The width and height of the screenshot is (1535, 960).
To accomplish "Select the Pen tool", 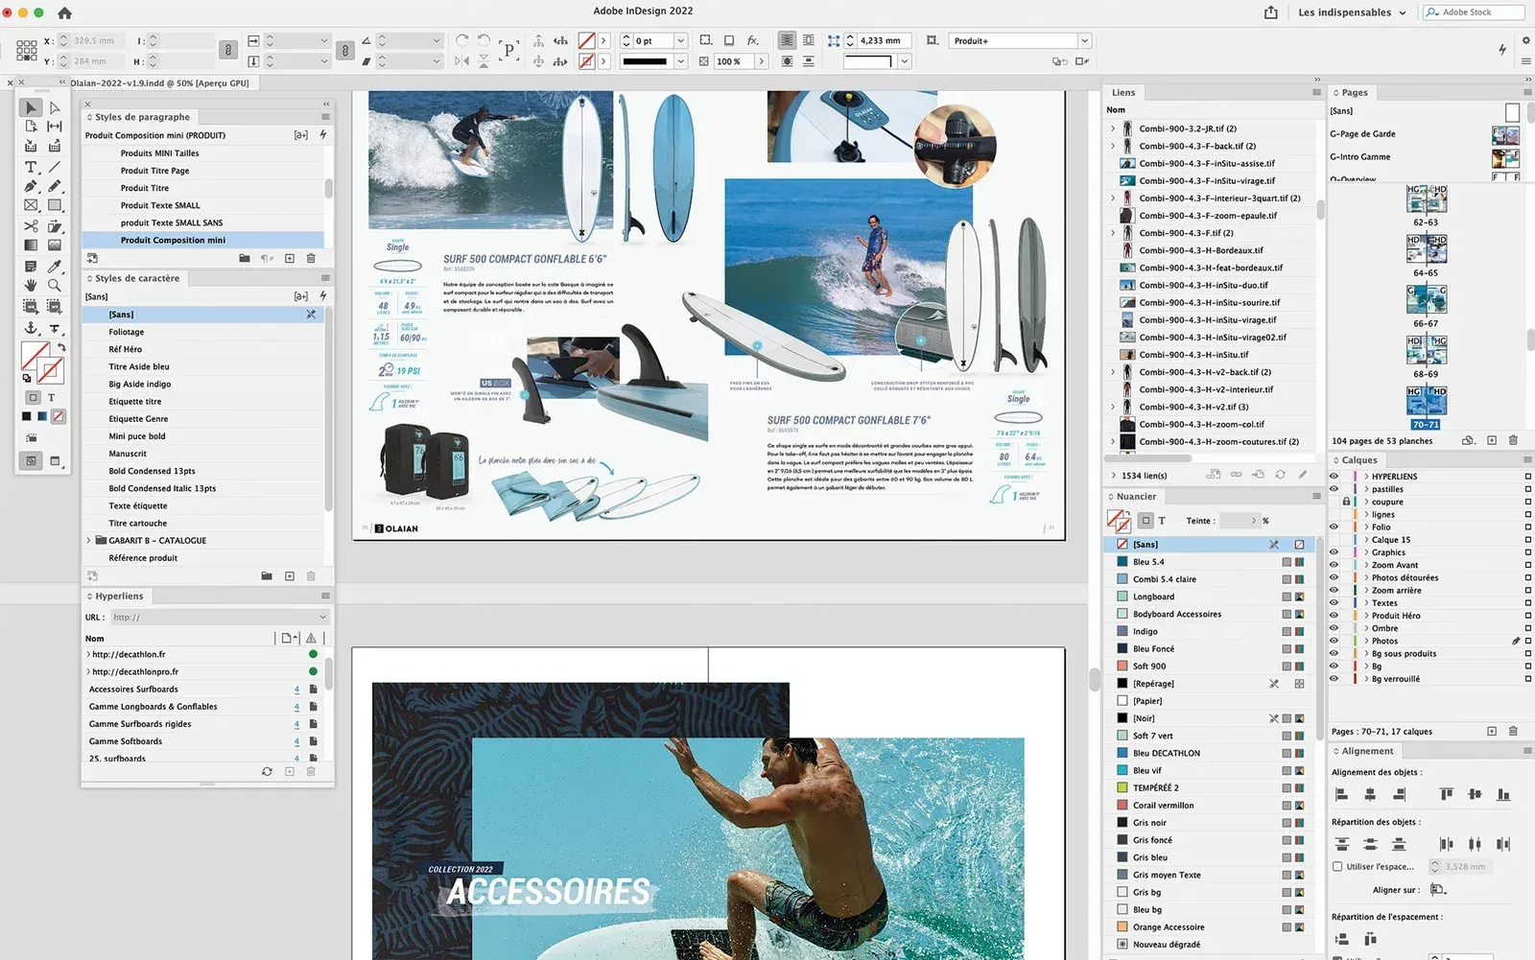I will tap(31, 186).
